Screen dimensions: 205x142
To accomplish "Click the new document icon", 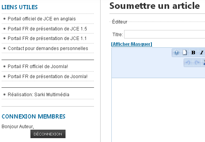I will [185, 52].
